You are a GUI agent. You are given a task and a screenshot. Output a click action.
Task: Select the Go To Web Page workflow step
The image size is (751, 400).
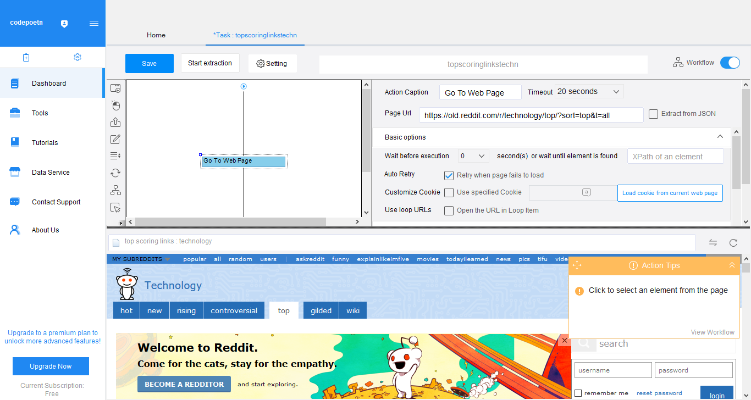[244, 161]
